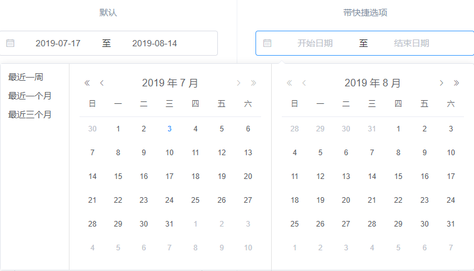This screenshot has width=474, height=271.
Task: Click the 结束日期 end date input
Action: (411, 43)
